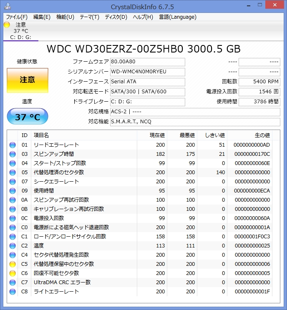Click yellow status circle on disk tab
287x310 pixels.
[x=7, y=25]
